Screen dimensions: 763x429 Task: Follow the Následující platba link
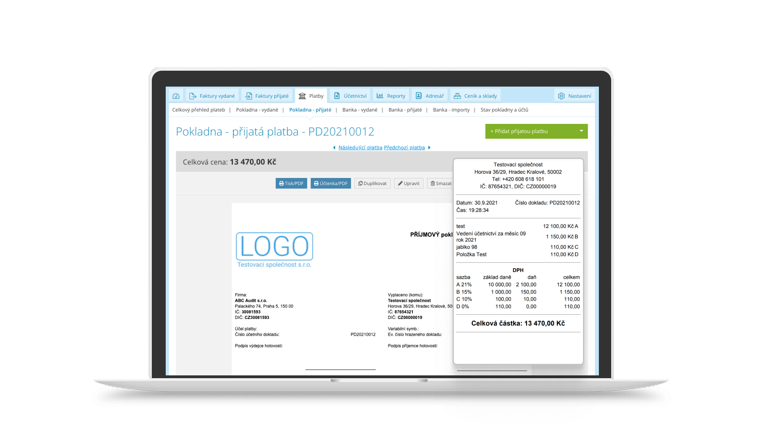pos(360,148)
